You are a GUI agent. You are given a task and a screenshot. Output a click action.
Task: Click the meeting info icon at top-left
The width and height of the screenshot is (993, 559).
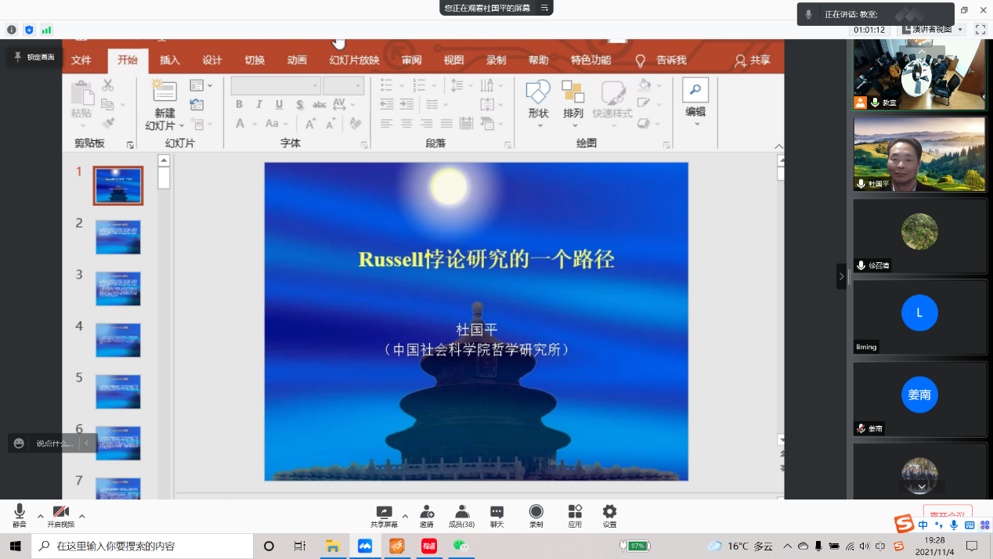pyautogui.click(x=12, y=30)
